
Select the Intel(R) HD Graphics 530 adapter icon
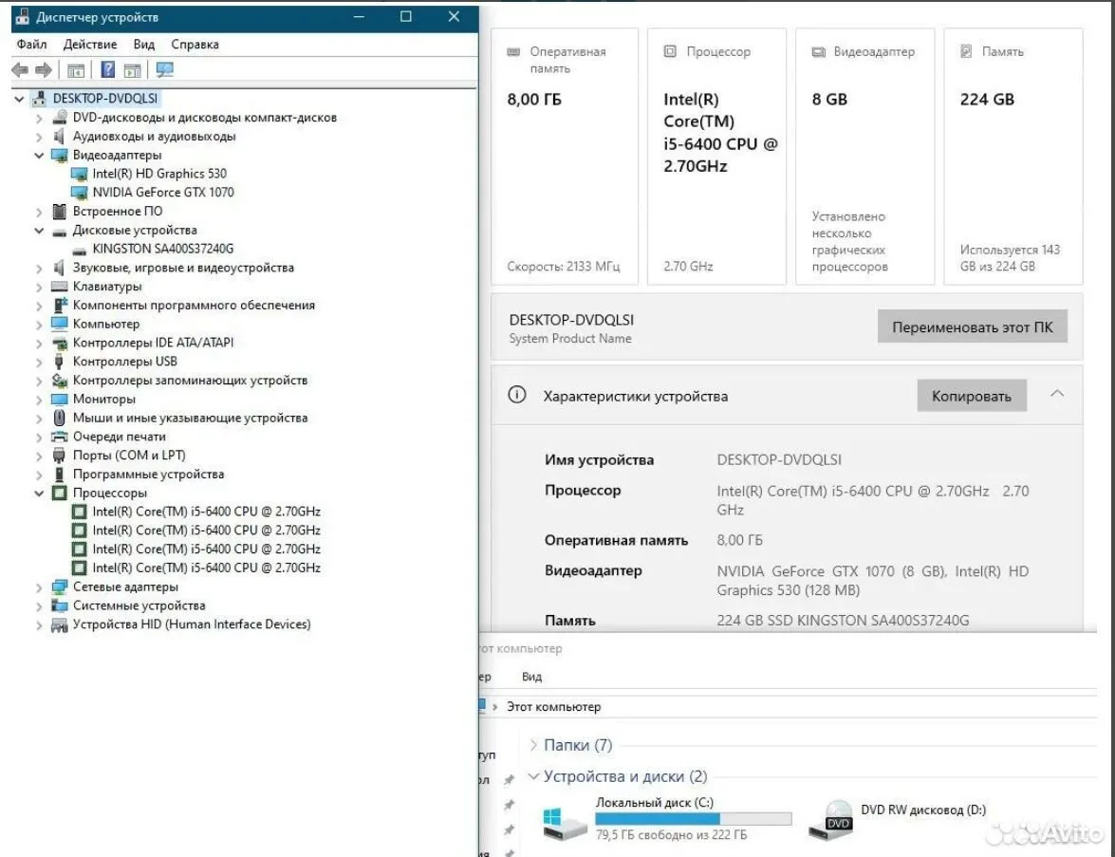point(80,174)
